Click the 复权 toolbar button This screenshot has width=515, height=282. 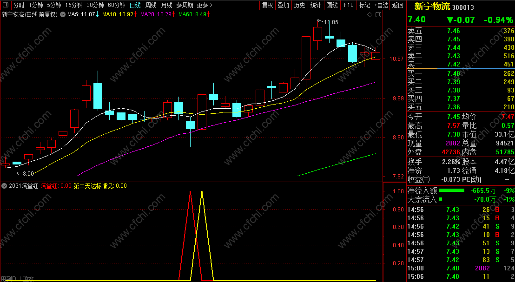[268, 5]
